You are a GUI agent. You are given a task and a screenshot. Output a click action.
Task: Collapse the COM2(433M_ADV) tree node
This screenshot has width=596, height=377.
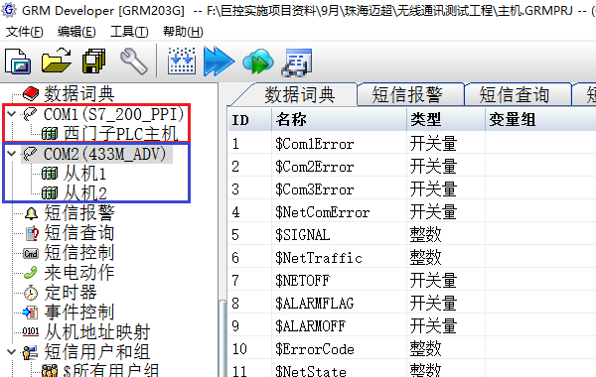point(11,154)
